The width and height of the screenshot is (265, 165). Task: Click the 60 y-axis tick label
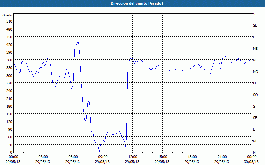pyautogui.click(x=10, y=137)
